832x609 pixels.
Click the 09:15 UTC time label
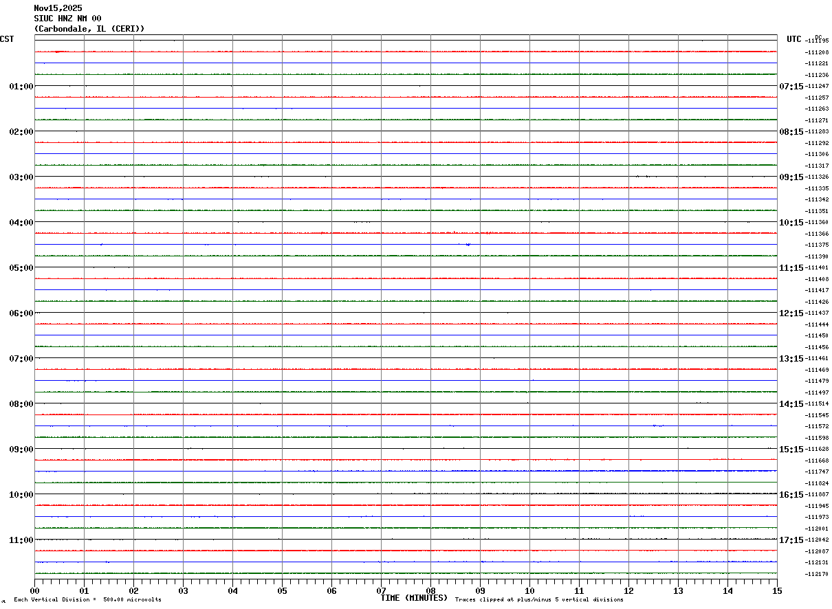click(x=791, y=177)
